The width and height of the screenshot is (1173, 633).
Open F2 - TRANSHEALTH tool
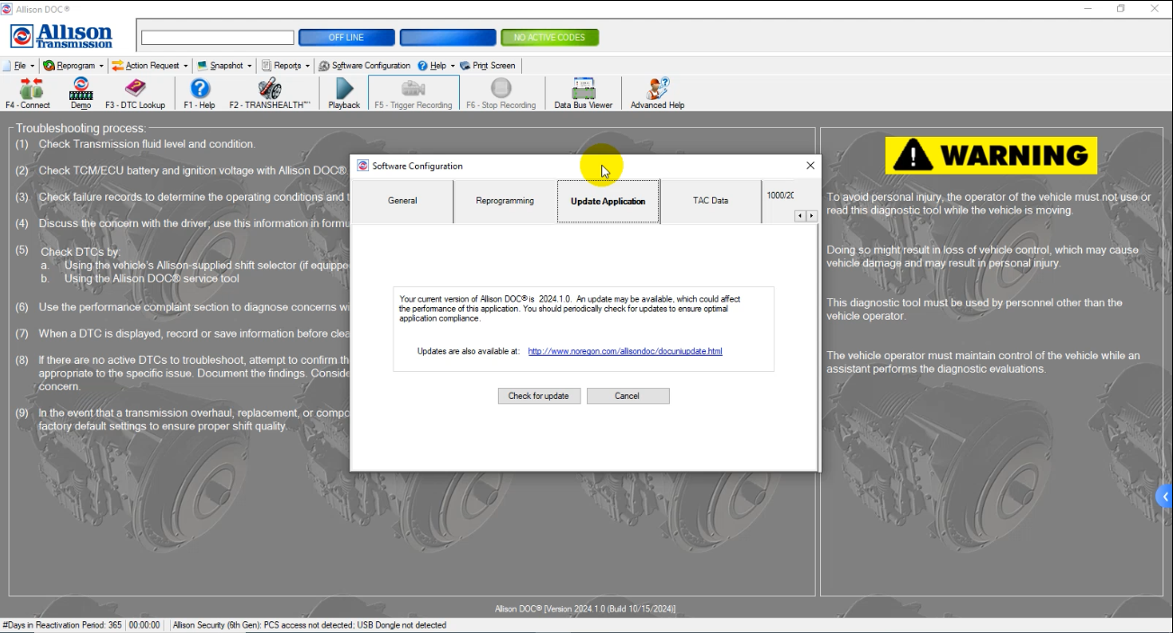pos(269,94)
